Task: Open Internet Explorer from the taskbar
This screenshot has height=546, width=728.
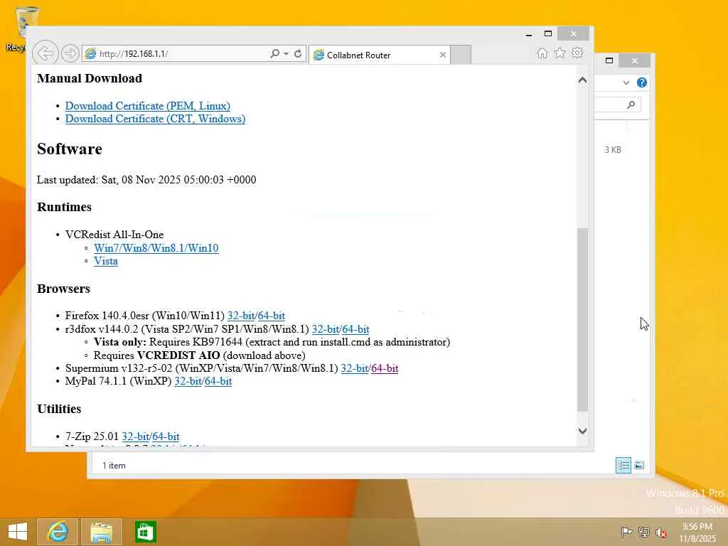Action: point(58,532)
